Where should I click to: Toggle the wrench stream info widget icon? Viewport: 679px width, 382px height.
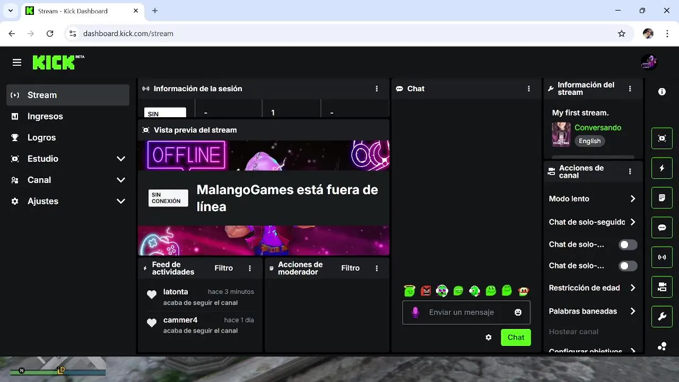(662, 317)
